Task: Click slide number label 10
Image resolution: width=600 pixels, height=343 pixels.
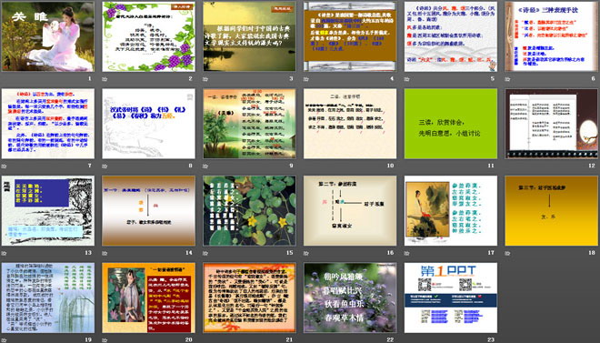Action: 390,166
